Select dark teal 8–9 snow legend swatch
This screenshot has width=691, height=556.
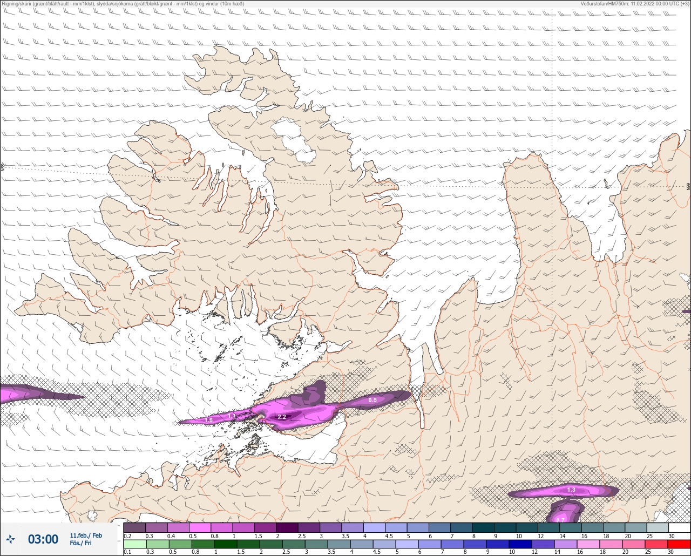pyautogui.click(x=483, y=527)
